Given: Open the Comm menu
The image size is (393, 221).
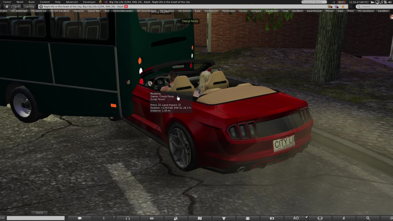Looking at the screenshot, I should pos(7,2).
